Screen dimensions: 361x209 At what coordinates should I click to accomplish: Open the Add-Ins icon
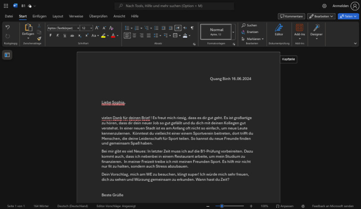coord(299,30)
